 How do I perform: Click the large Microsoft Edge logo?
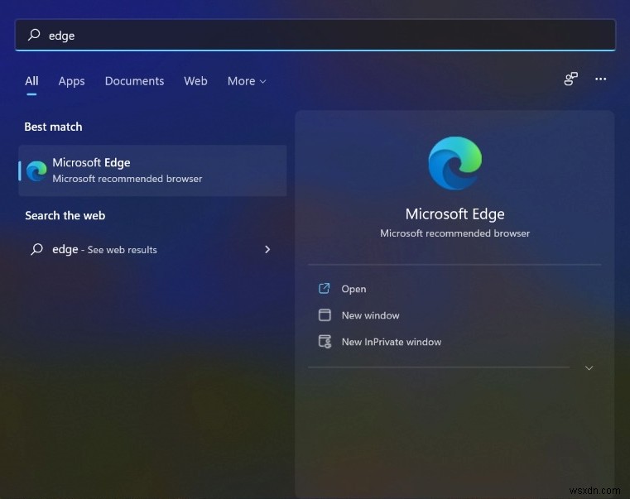click(454, 163)
